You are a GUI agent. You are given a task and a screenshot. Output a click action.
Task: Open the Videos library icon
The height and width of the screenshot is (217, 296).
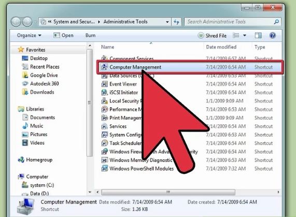25,143
